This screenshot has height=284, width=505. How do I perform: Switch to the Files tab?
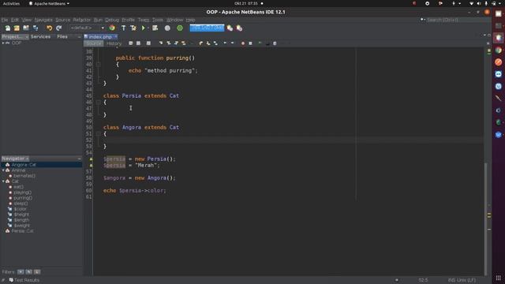coord(62,37)
